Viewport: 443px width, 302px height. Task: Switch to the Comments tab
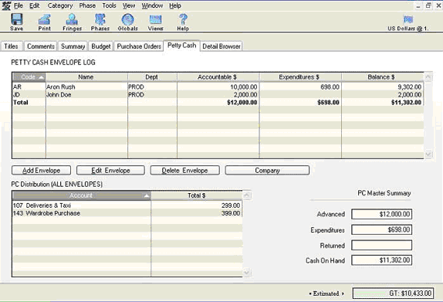[41, 46]
